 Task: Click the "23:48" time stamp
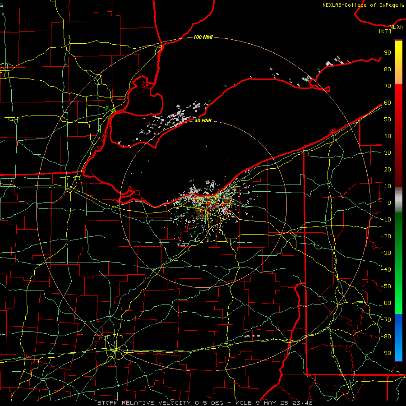tap(302, 403)
